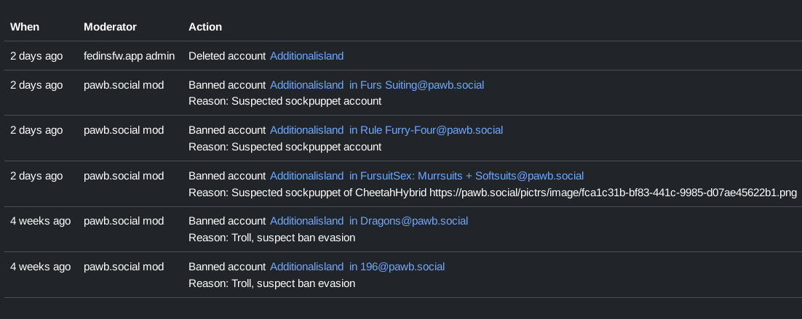Click Additionalisland in the Furs Suiting ban row
Viewport: 802px width, 319px height.
(306, 85)
